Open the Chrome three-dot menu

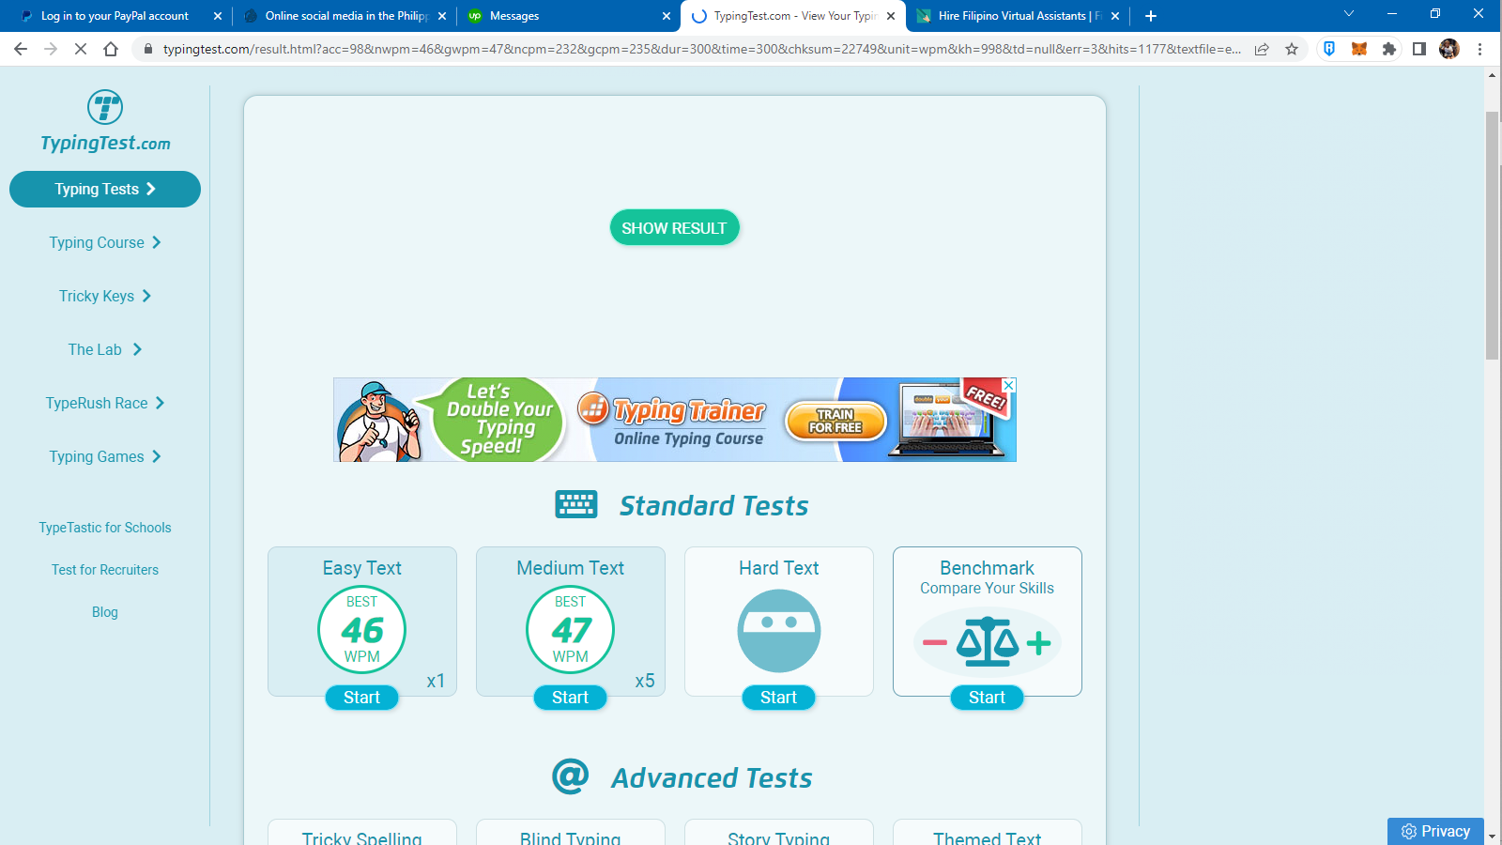click(1479, 49)
